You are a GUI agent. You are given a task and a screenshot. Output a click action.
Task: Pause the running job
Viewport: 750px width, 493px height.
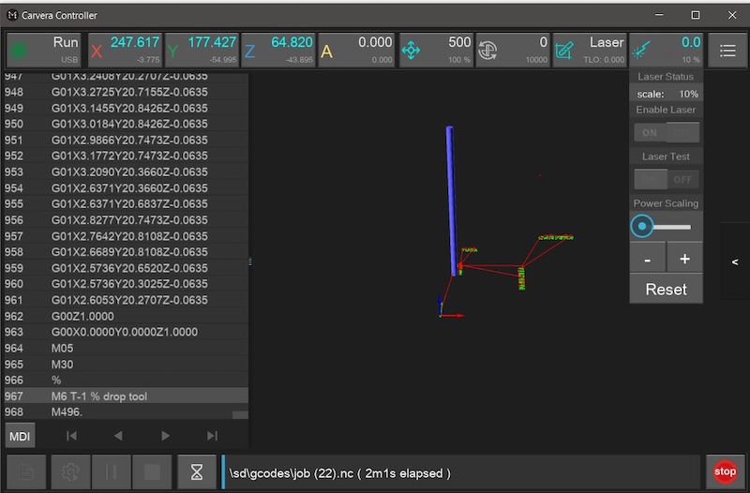[111, 472]
